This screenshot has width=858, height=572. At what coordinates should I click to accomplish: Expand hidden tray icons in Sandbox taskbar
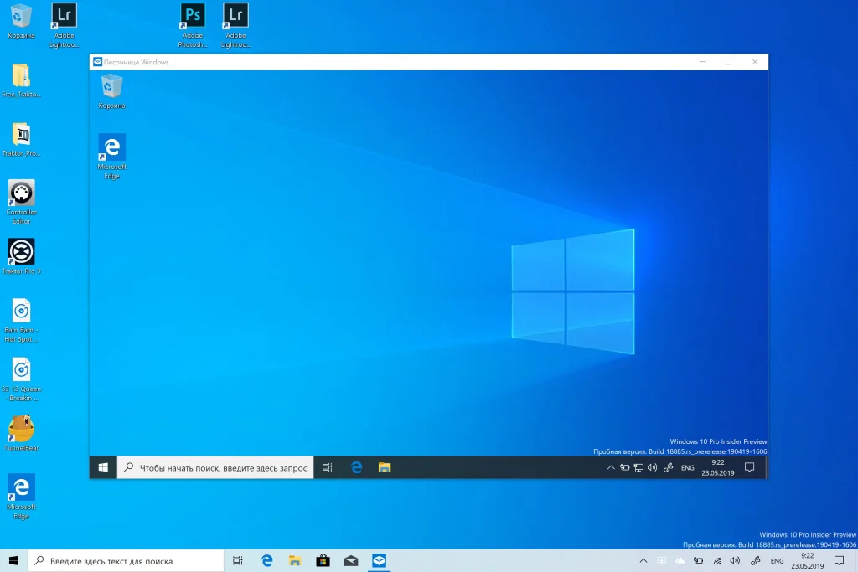pos(611,467)
